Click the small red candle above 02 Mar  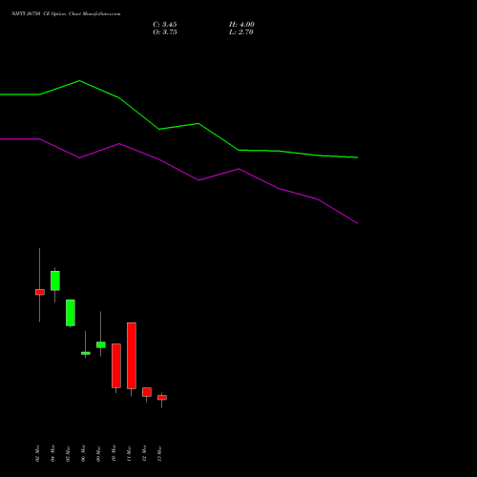coord(40,292)
